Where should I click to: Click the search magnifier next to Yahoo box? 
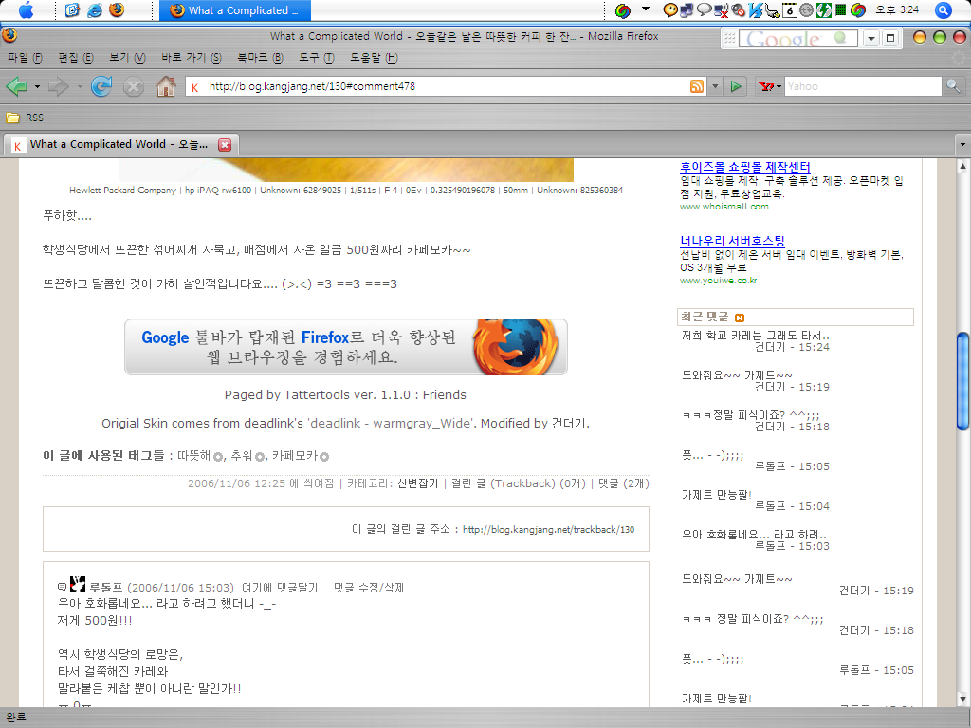click(x=953, y=86)
